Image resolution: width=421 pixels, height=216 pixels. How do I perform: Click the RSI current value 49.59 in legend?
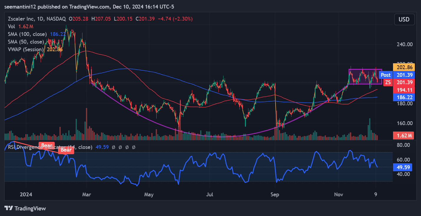tap(102, 147)
